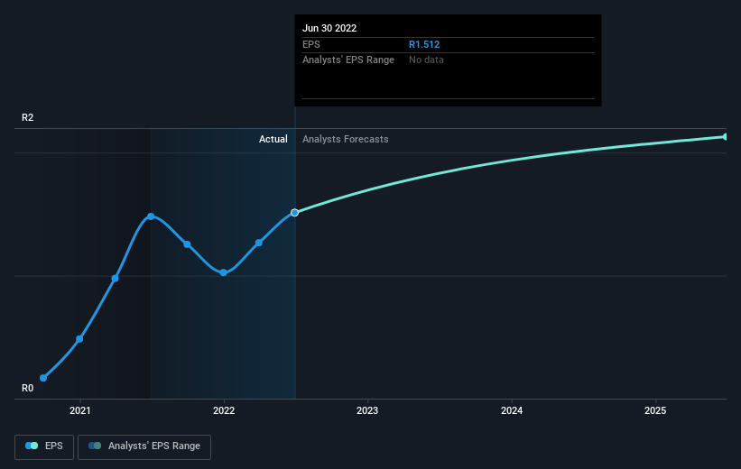The width and height of the screenshot is (741, 469).
Task: Click the 2021 x-axis label
Action: click(79, 410)
